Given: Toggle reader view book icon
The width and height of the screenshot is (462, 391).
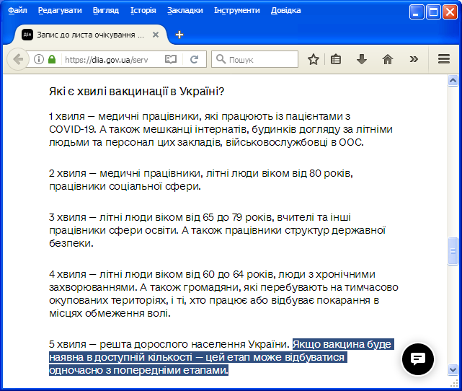Looking at the screenshot, I should coord(171,59).
